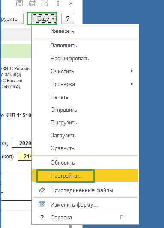Open Справка help menu entry

coord(85,218)
